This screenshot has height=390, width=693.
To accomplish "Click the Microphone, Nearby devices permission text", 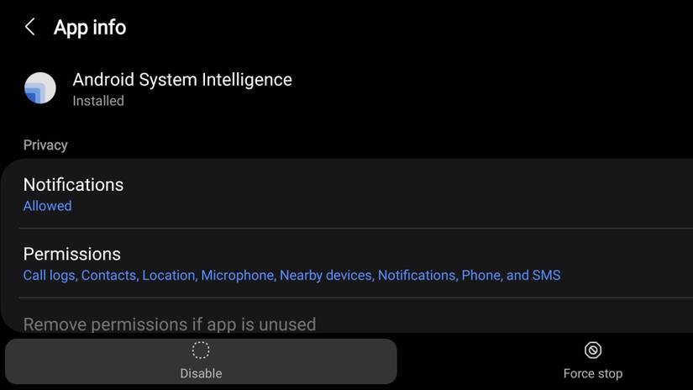I will [286, 276].
